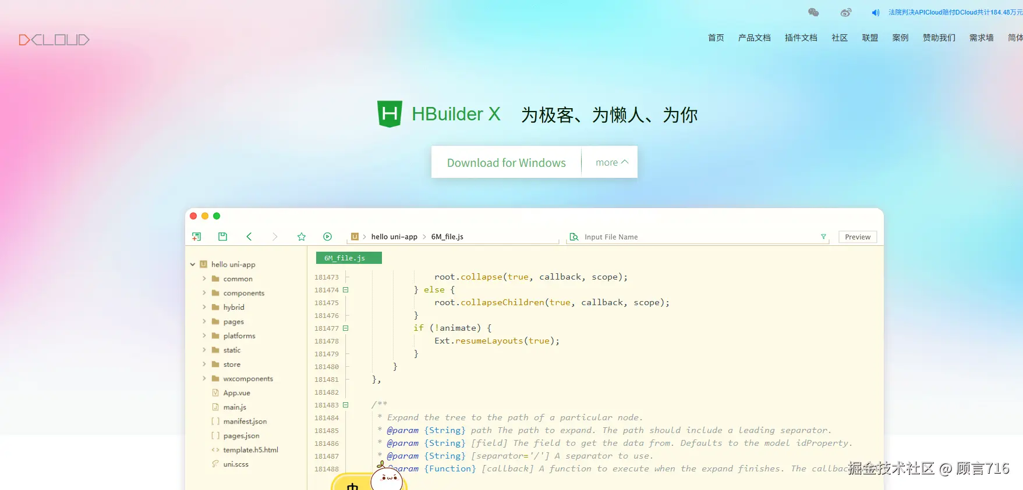Click the Input File Name field
The width and height of the screenshot is (1023, 490).
click(699, 237)
